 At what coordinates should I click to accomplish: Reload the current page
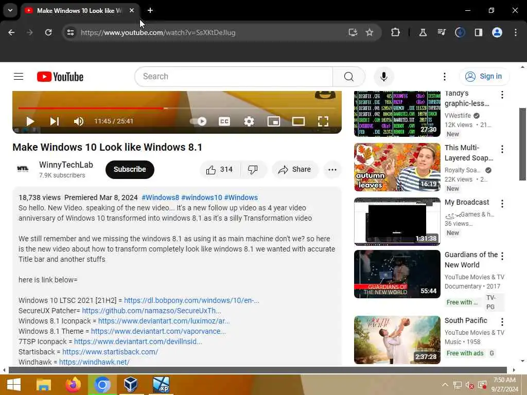click(x=48, y=32)
